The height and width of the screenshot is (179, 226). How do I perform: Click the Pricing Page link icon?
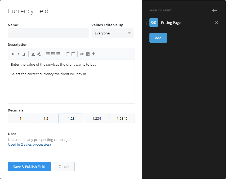click(x=154, y=23)
